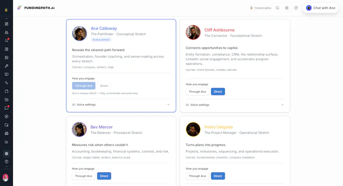Click 'Connects opportunities to capital.' text
Screen dimensions: 343x186
212,48
